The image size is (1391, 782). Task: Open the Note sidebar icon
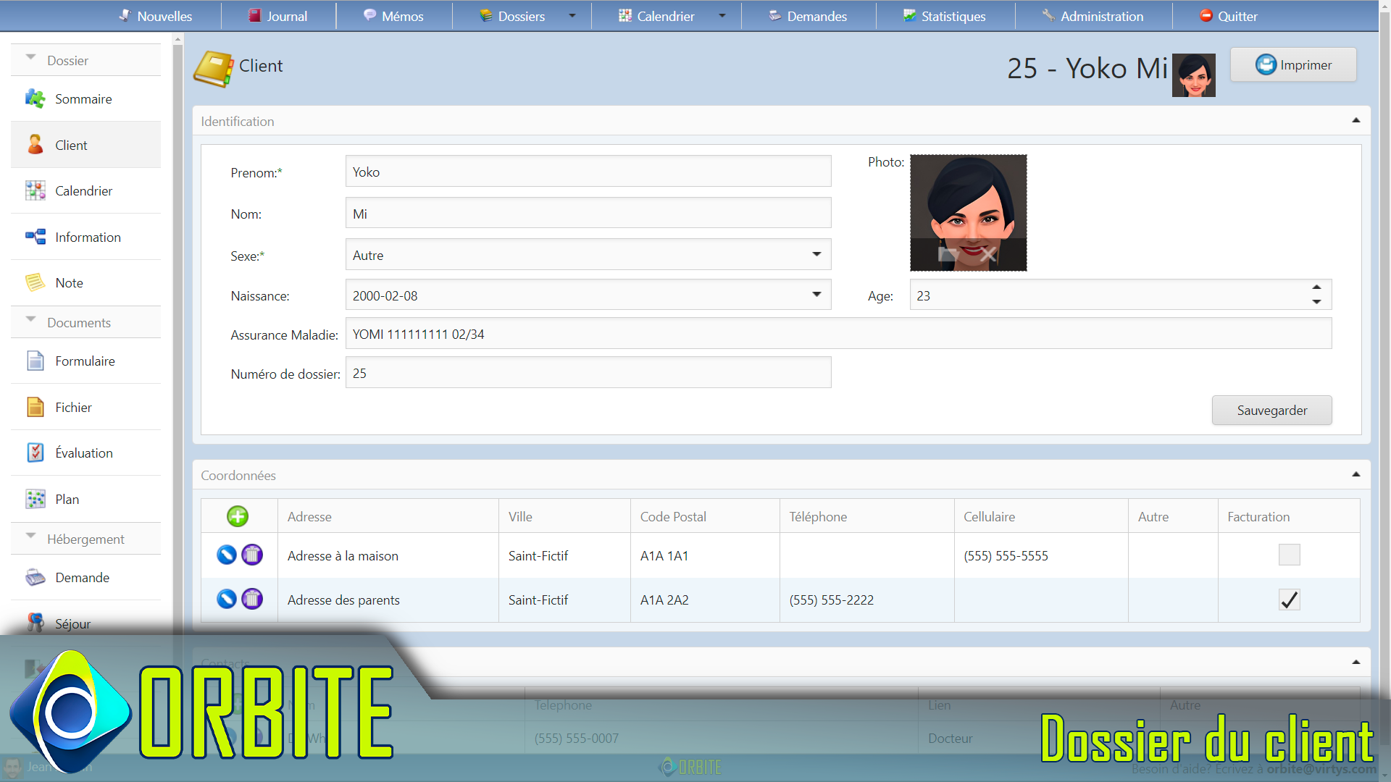click(35, 282)
